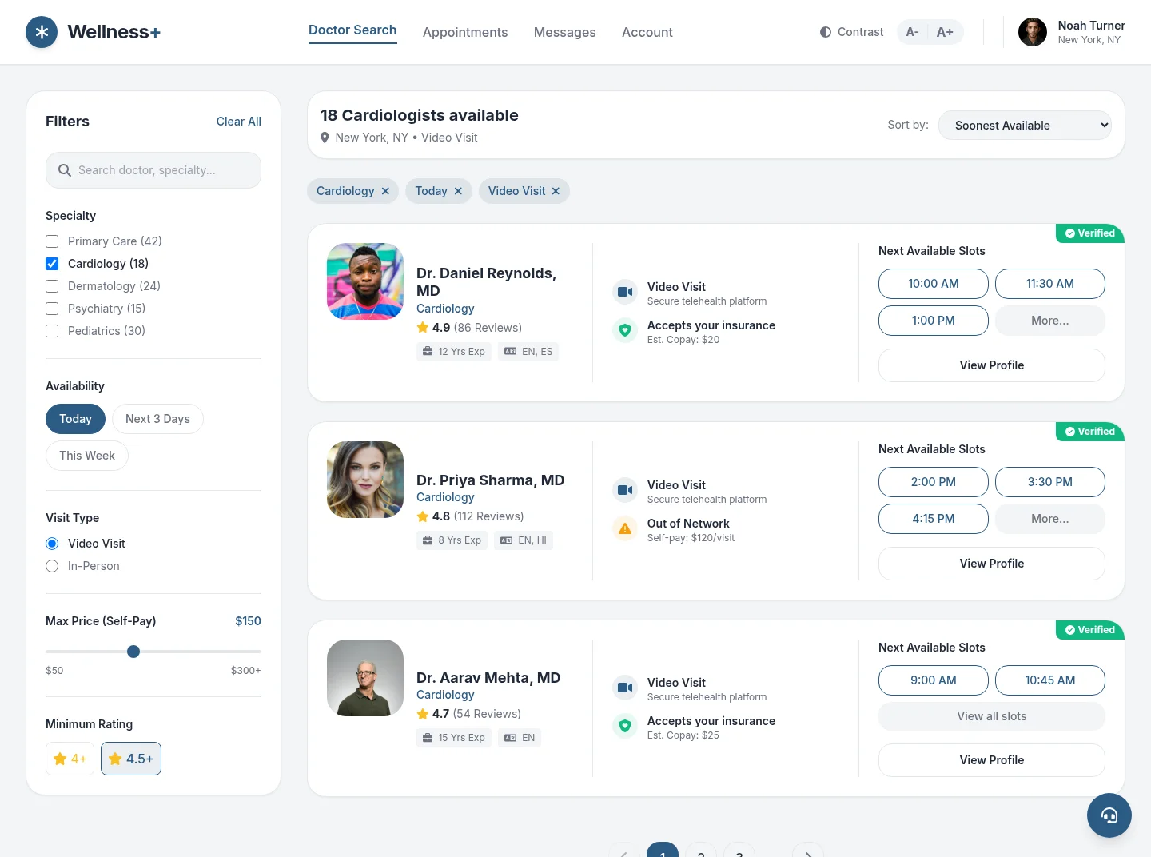Viewport: 1151px width, 857px height.
Task: Switch to the Appointments tab
Action: (465, 32)
